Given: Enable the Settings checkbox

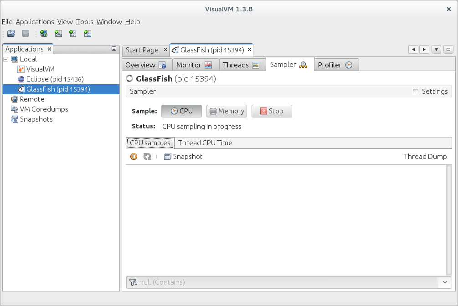Looking at the screenshot, I should (x=416, y=92).
